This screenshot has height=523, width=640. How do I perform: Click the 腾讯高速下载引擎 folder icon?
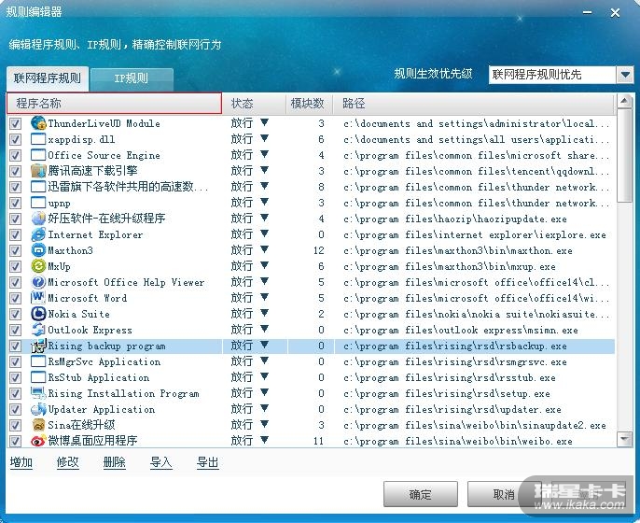click(38, 171)
